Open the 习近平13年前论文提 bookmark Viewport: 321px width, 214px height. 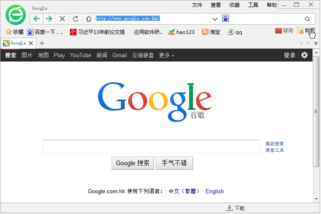[97, 32]
